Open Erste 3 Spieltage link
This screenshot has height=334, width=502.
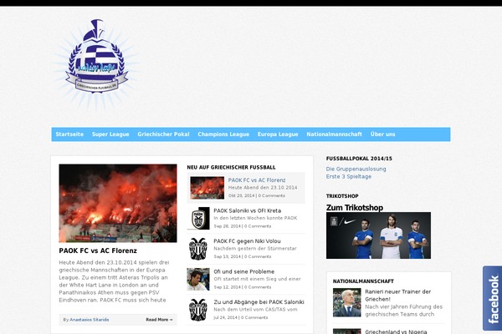[349, 176]
